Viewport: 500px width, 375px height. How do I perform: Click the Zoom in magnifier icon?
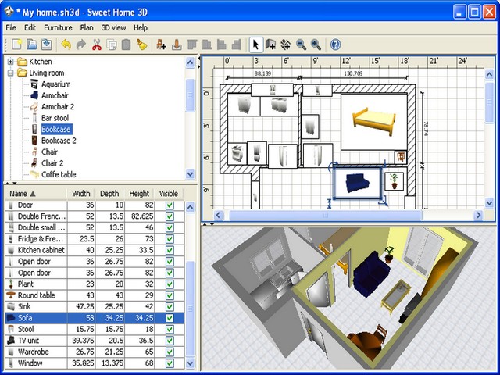[x=316, y=45]
